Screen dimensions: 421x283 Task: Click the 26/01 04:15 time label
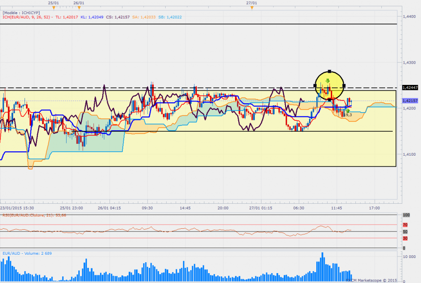(x=109, y=208)
